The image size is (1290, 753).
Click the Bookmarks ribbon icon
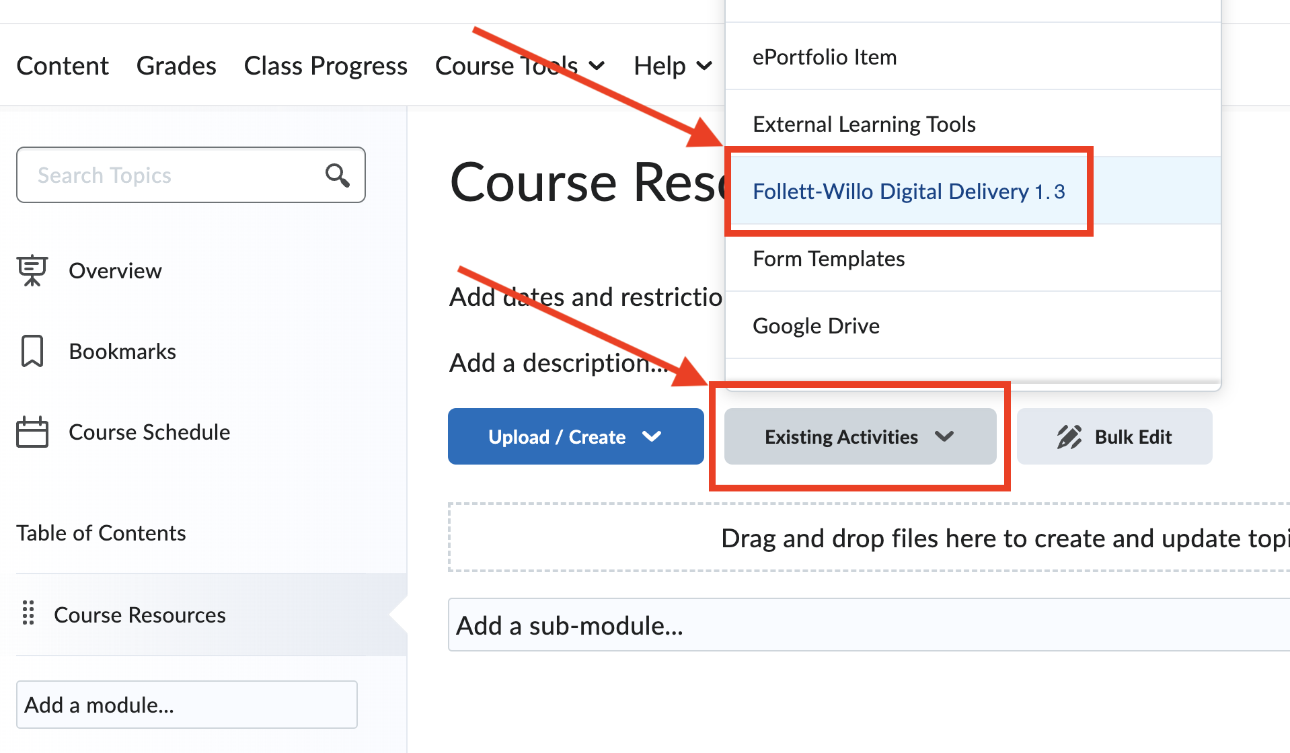(x=32, y=351)
